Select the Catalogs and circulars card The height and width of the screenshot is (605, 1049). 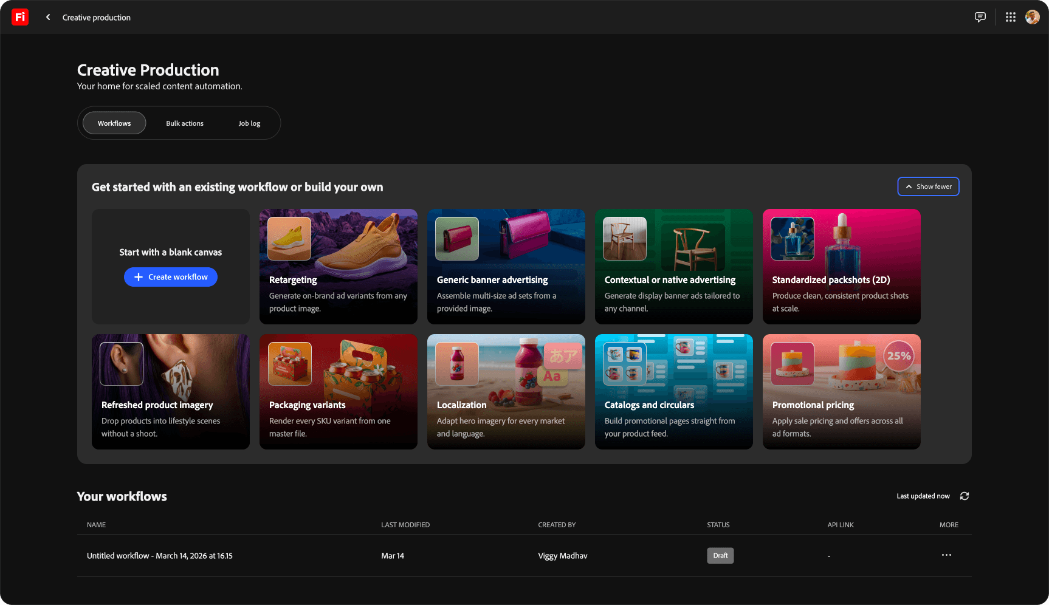[x=674, y=392]
